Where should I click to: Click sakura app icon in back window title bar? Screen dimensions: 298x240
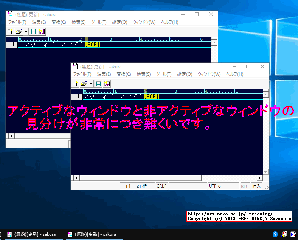(x=10, y=14)
